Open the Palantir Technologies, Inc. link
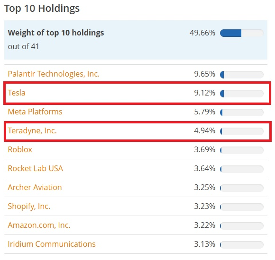The width and height of the screenshot is (275, 260). pos(54,74)
